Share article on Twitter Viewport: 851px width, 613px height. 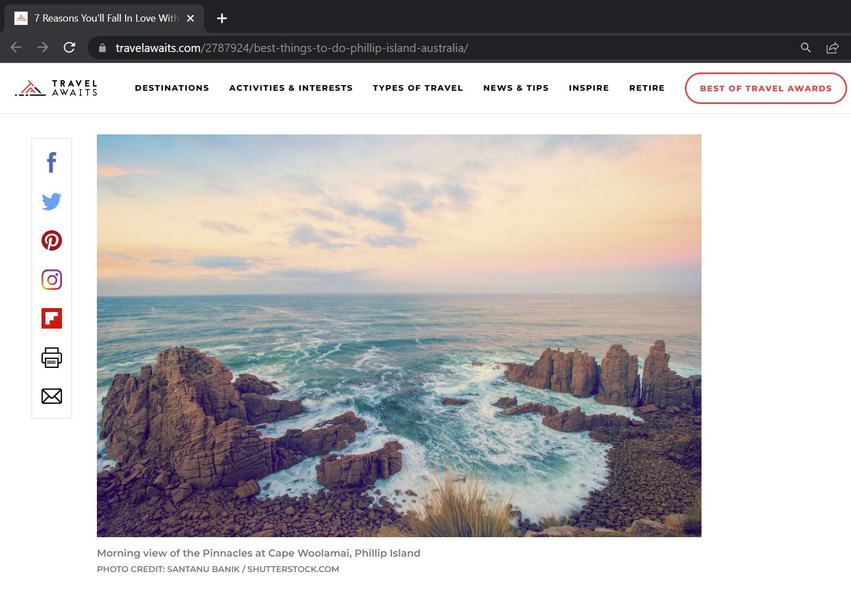pos(51,201)
